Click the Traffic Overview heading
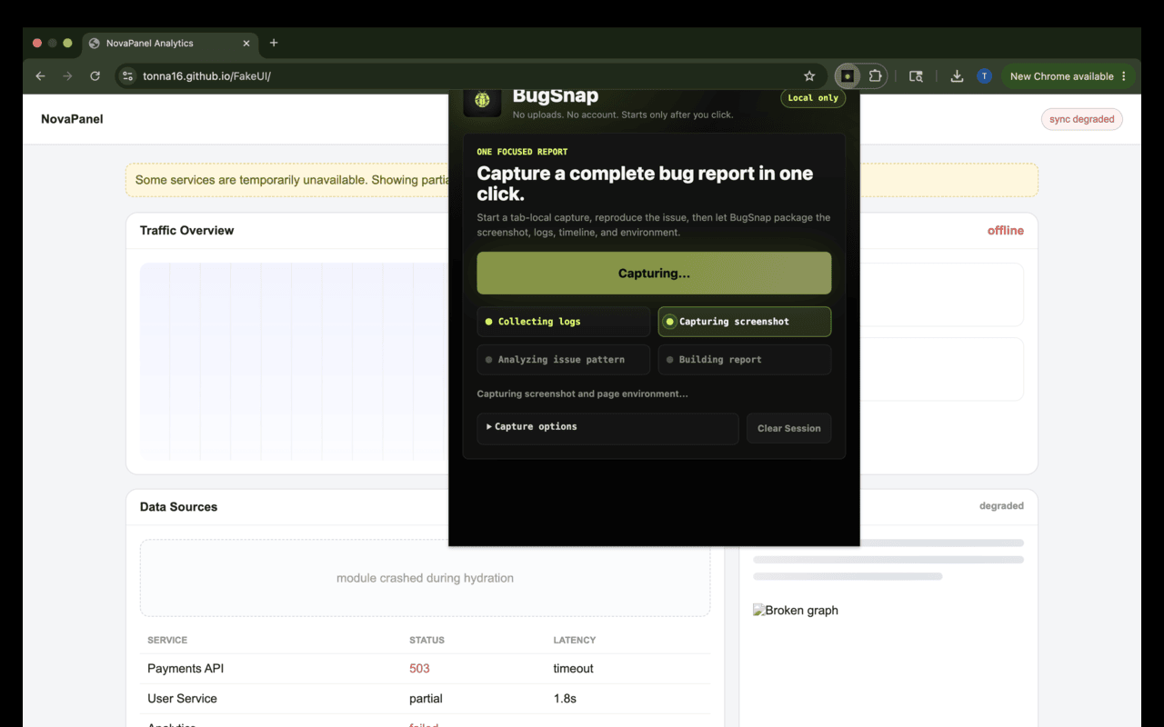Screen dimensions: 1164x727 186,231
